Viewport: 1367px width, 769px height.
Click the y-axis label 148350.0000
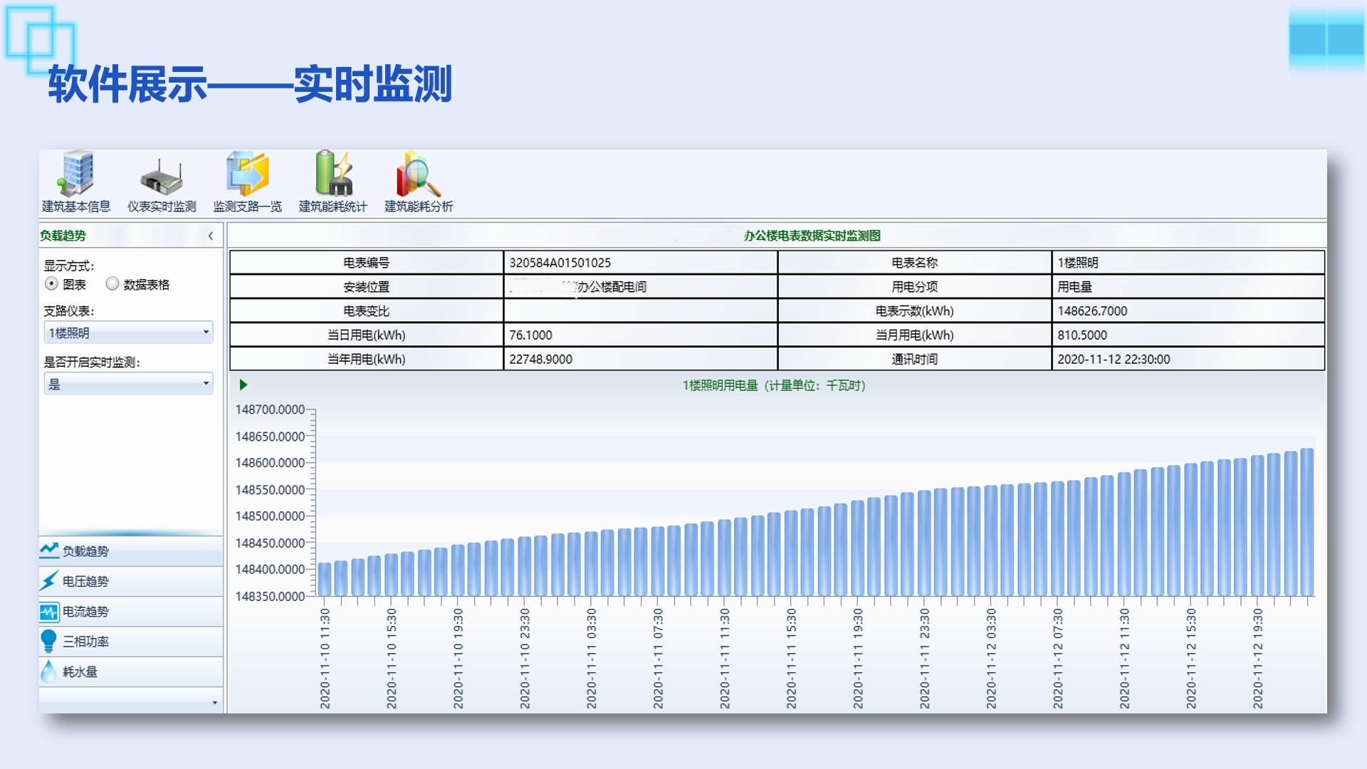[x=270, y=596]
